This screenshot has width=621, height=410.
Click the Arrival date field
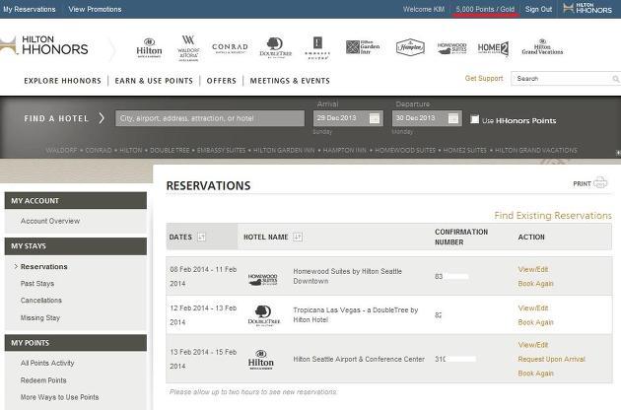(x=349, y=118)
